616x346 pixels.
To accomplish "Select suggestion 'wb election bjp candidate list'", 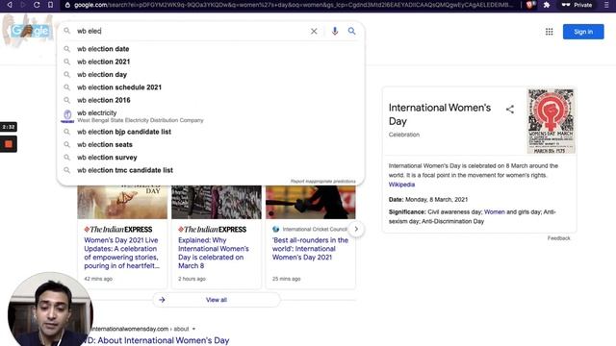I will [211, 132].
